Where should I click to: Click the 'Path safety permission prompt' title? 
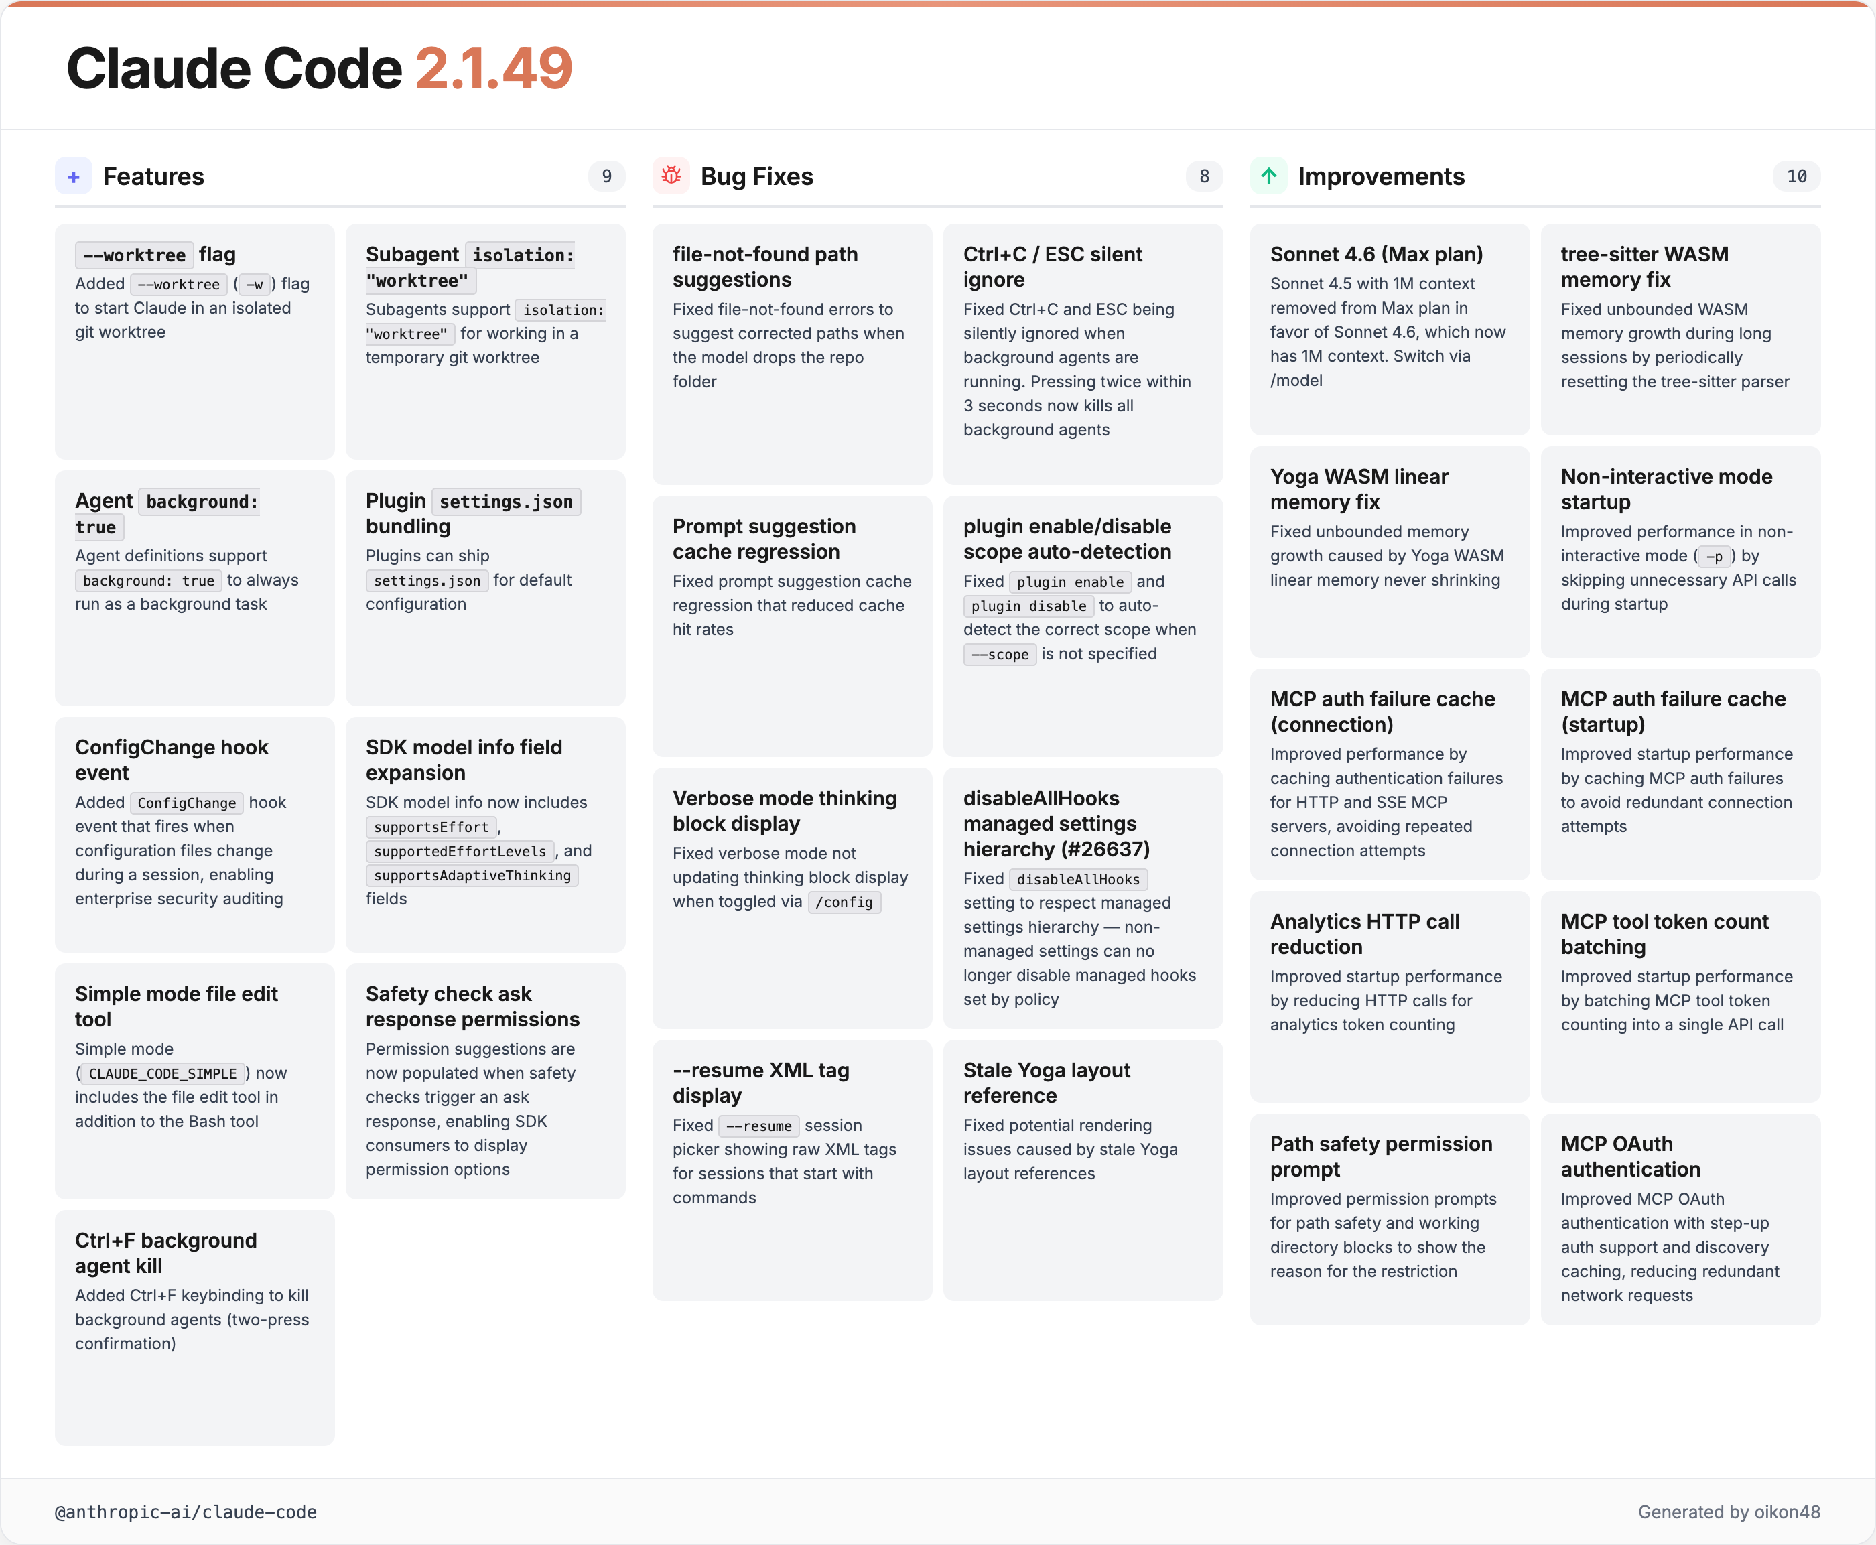pos(1381,1157)
